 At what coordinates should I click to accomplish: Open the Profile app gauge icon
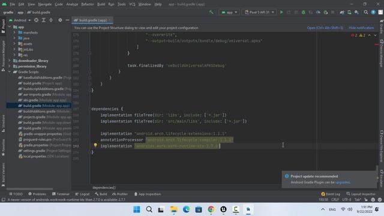click(318, 12)
